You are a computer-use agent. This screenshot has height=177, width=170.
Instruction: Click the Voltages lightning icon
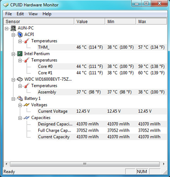pyautogui.click(x=26, y=105)
